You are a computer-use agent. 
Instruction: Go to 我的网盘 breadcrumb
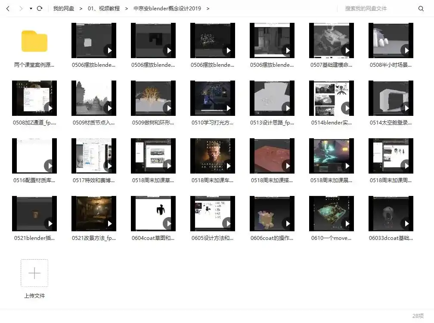click(64, 9)
